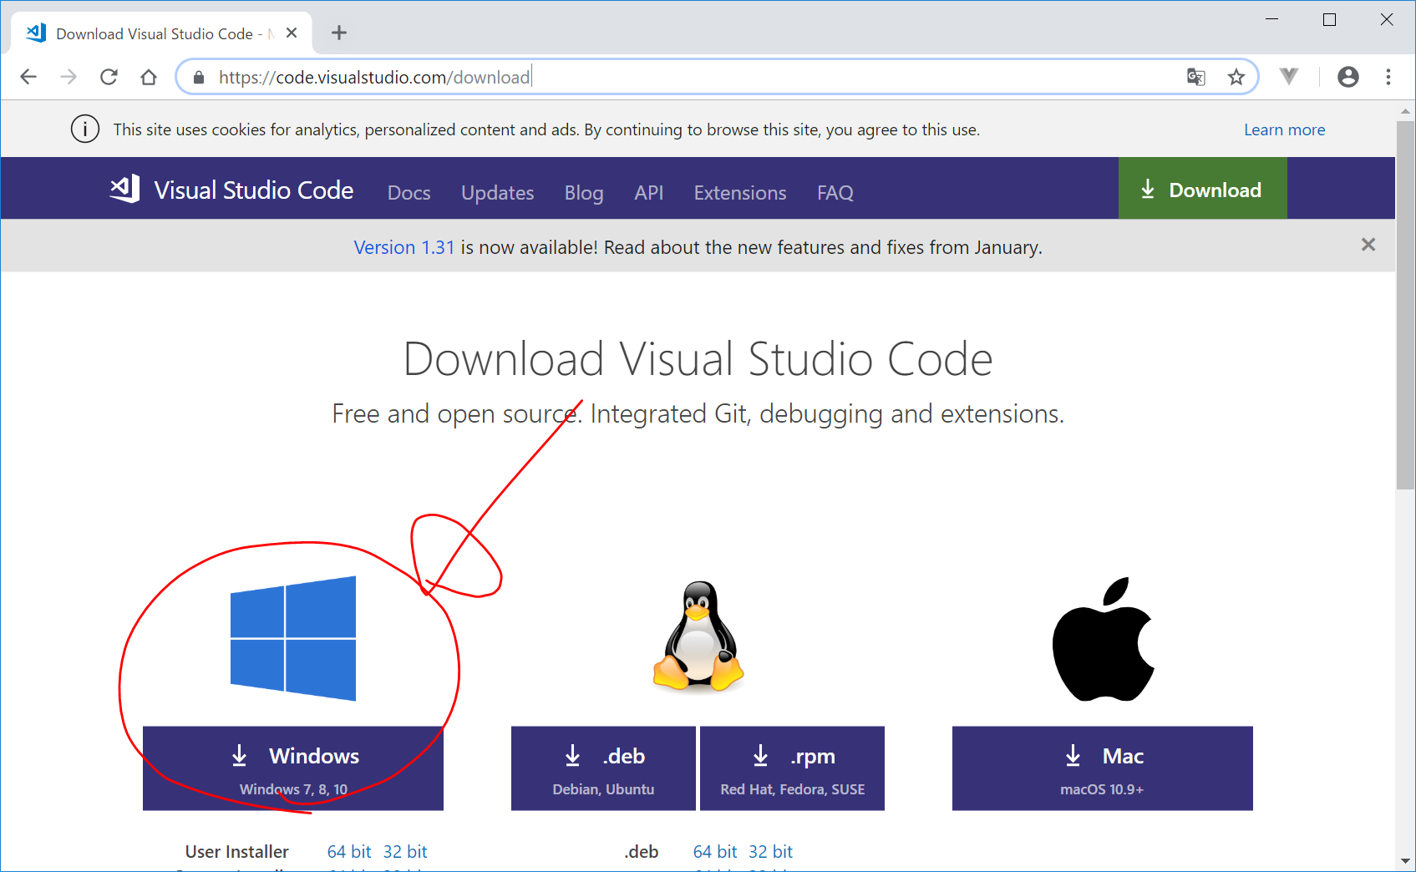
Task: Open the user profile avatar icon
Action: [1347, 77]
